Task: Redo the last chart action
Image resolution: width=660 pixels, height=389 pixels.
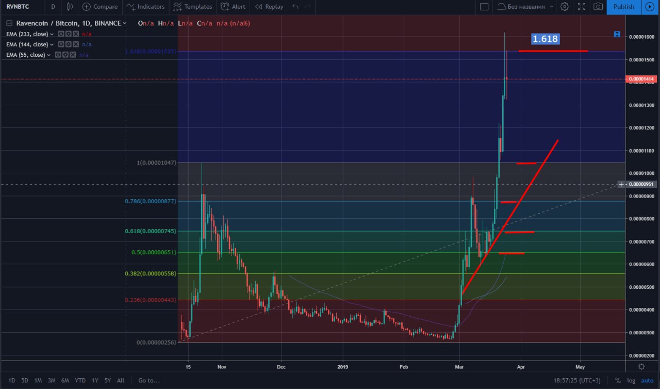Action: 308,7
